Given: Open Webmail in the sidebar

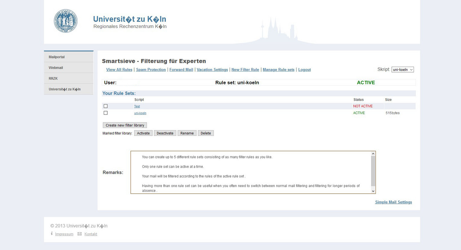Looking at the screenshot, I should click(x=69, y=68).
